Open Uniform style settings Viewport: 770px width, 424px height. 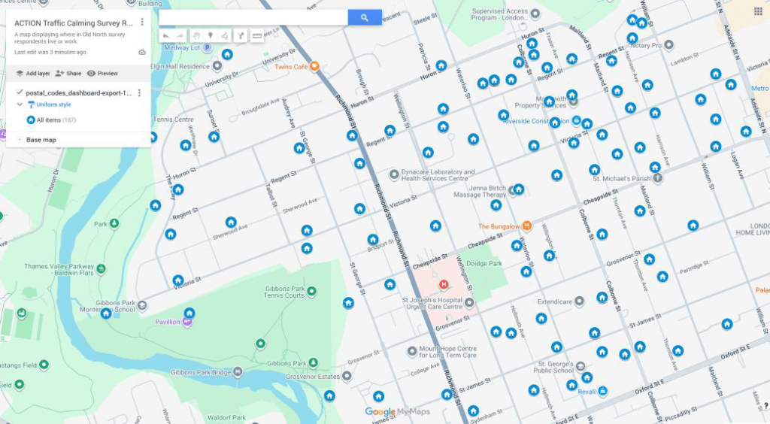[53, 104]
